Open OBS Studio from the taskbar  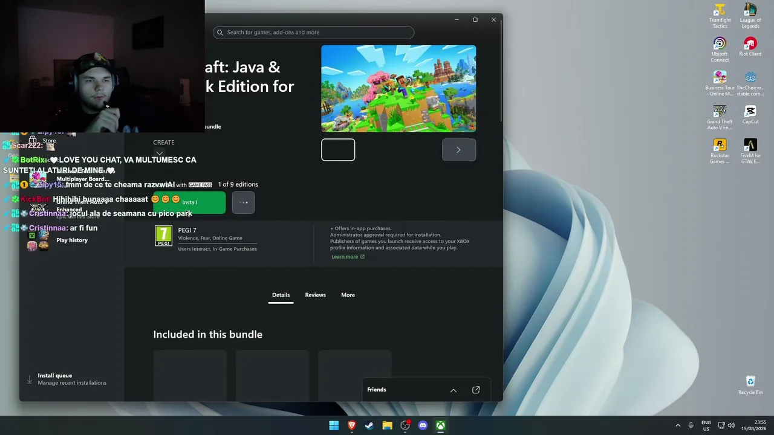click(405, 425)
